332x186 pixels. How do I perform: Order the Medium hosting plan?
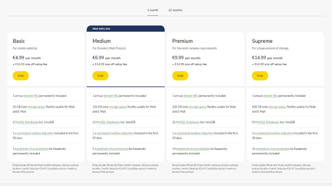[100, 75]
